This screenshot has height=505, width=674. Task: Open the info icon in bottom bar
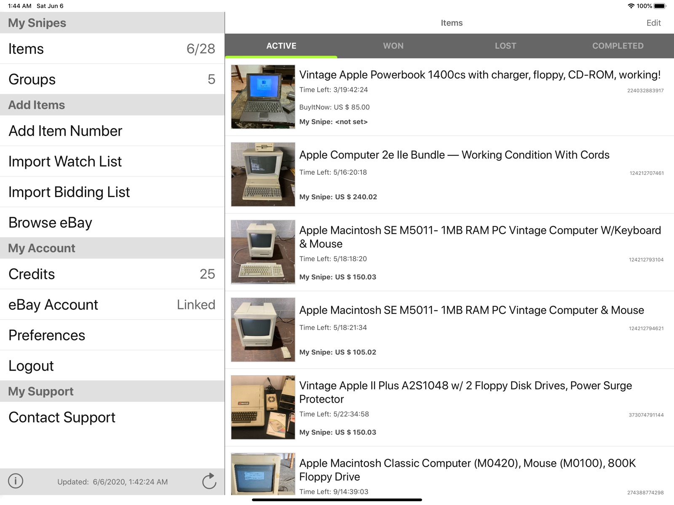(16, 481)
